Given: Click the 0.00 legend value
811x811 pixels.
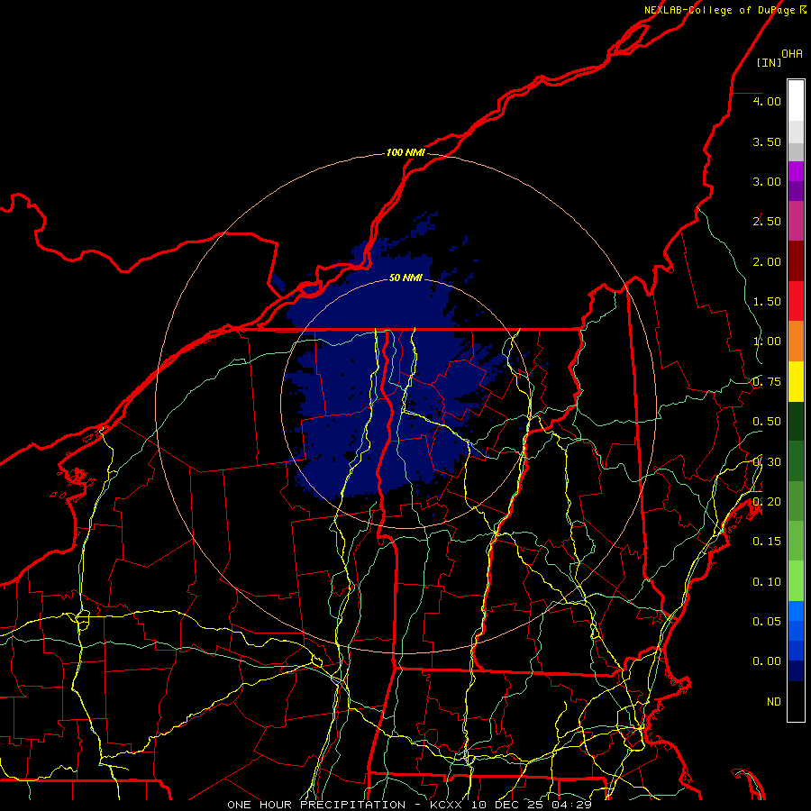Looking at the screenshot, I should point(767,661).
